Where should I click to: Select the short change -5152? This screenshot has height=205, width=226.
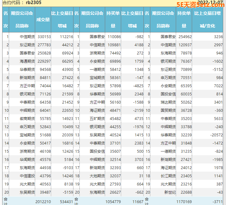click(218, 70)
